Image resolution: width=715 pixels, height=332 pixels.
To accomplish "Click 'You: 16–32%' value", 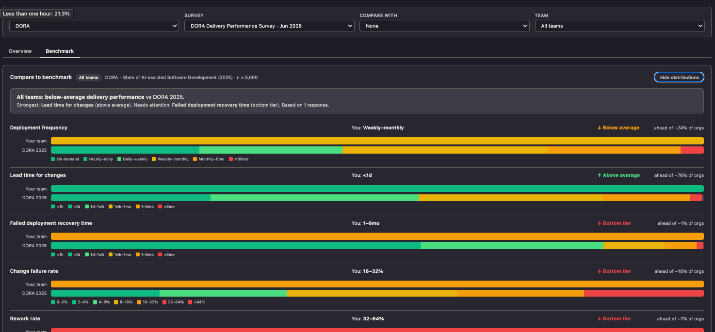I will [367, 271].
